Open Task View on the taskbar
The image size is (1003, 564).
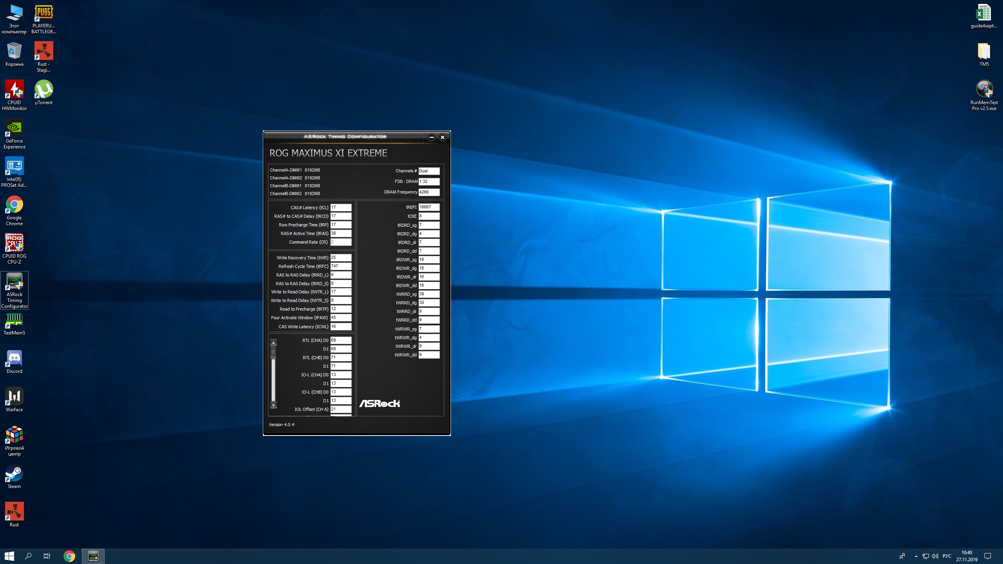click(47, 556)
